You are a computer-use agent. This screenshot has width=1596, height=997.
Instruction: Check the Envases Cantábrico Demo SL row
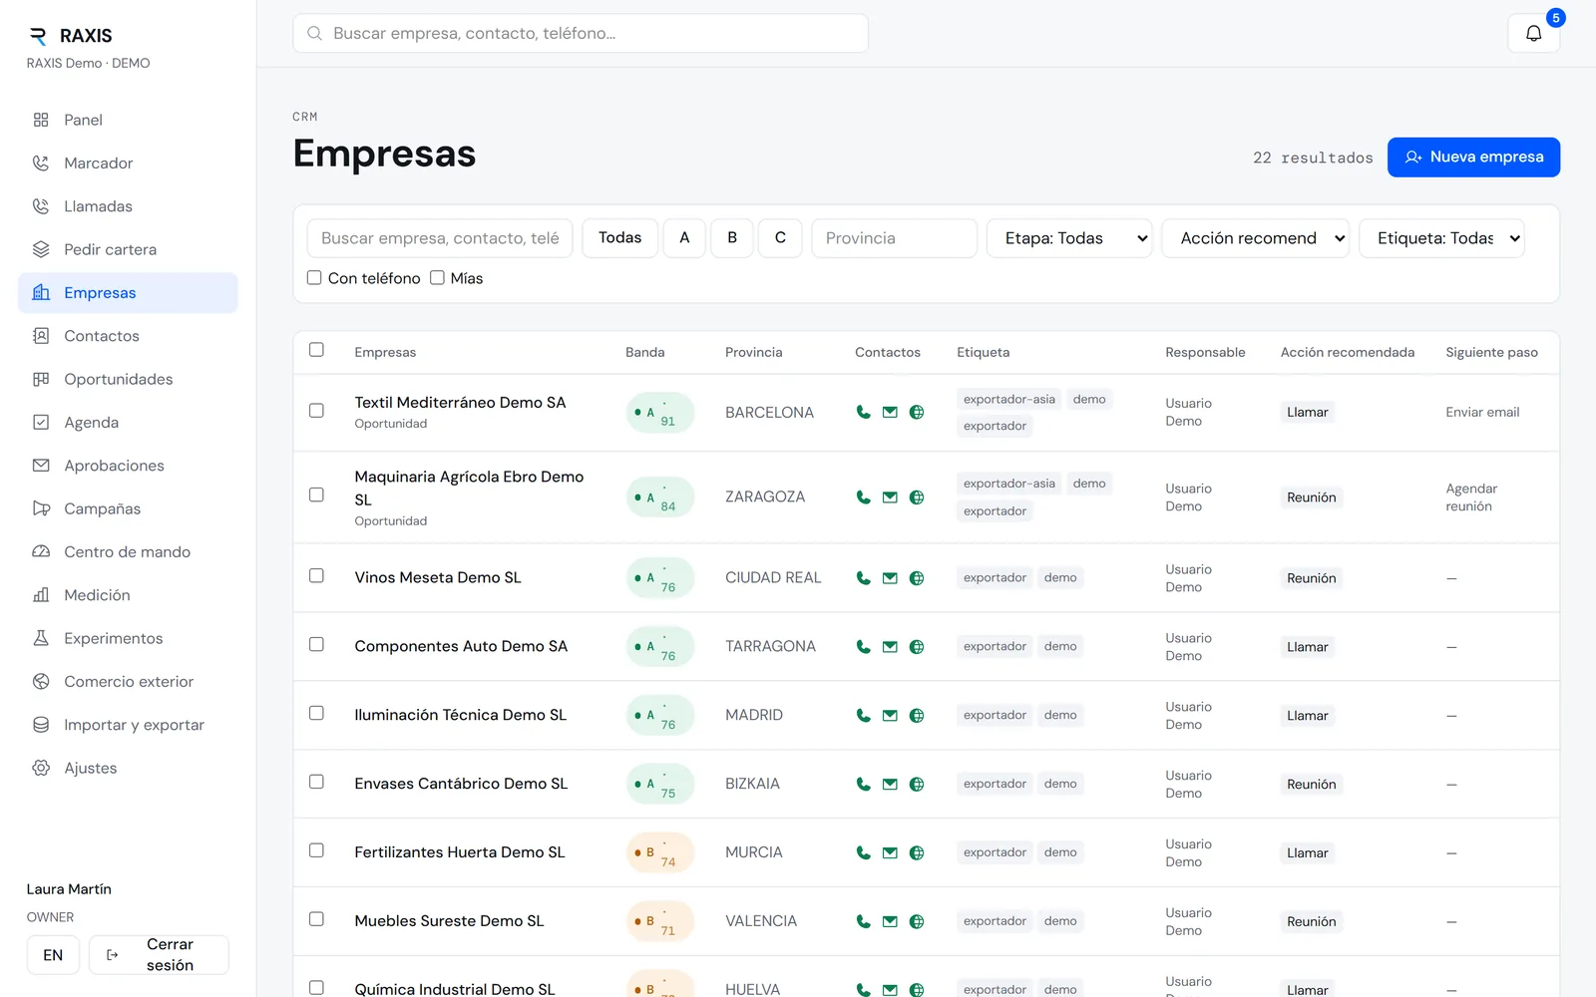[x=316, y=782]
